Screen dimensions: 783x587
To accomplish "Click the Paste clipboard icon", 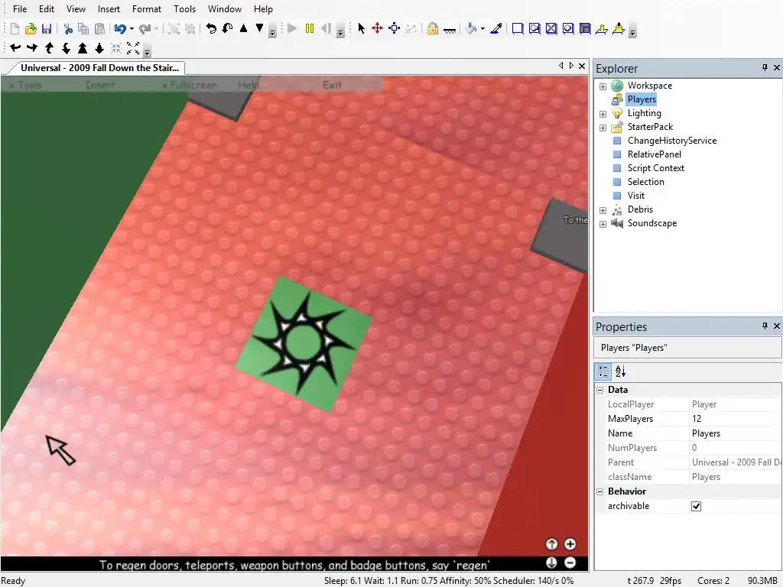I will (100, 28).
